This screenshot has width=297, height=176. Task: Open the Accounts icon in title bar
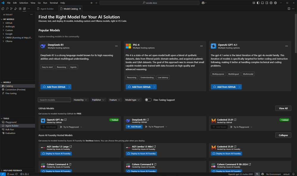click(x=271, y=3)
